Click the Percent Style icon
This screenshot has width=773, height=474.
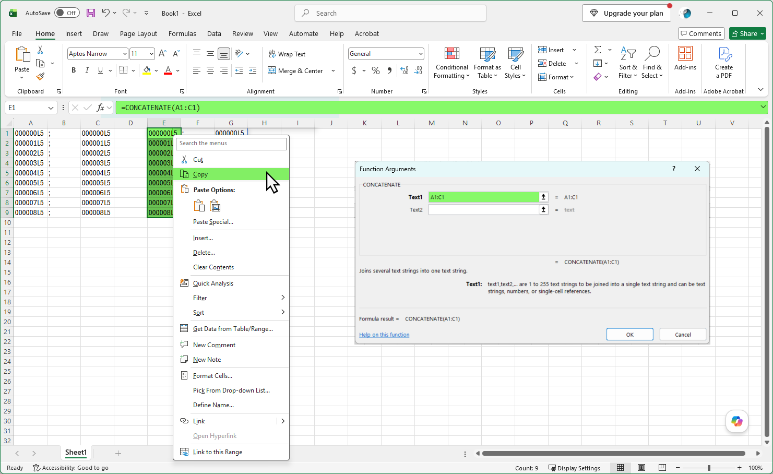pyautogui.click(x=376, y=70)
